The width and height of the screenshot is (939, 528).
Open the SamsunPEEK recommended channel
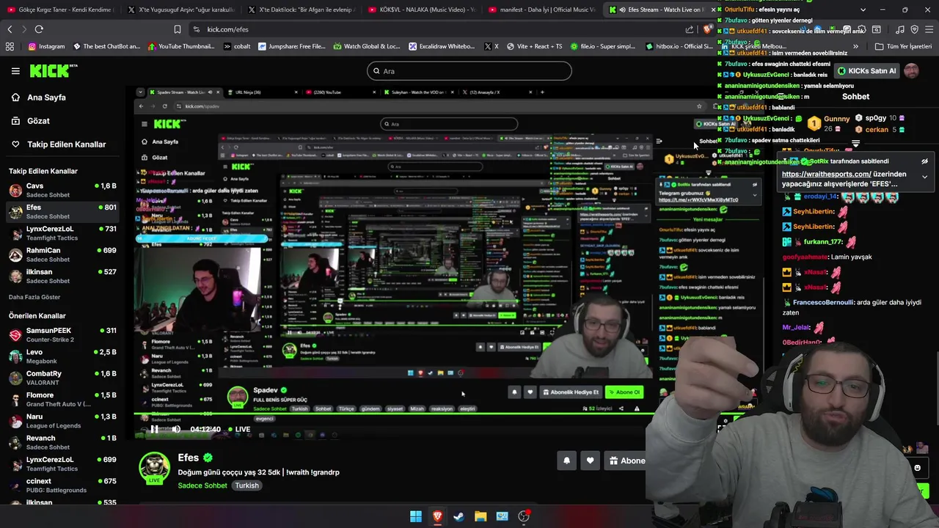coord(62,335)
